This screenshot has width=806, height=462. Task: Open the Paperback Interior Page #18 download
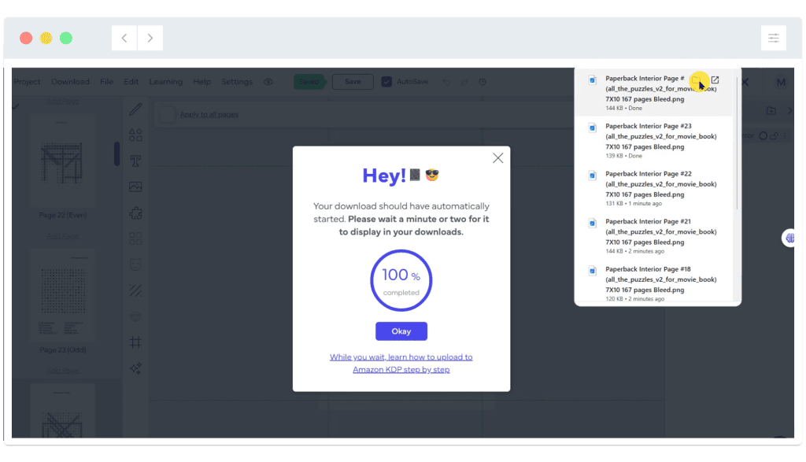pos(653,283)
